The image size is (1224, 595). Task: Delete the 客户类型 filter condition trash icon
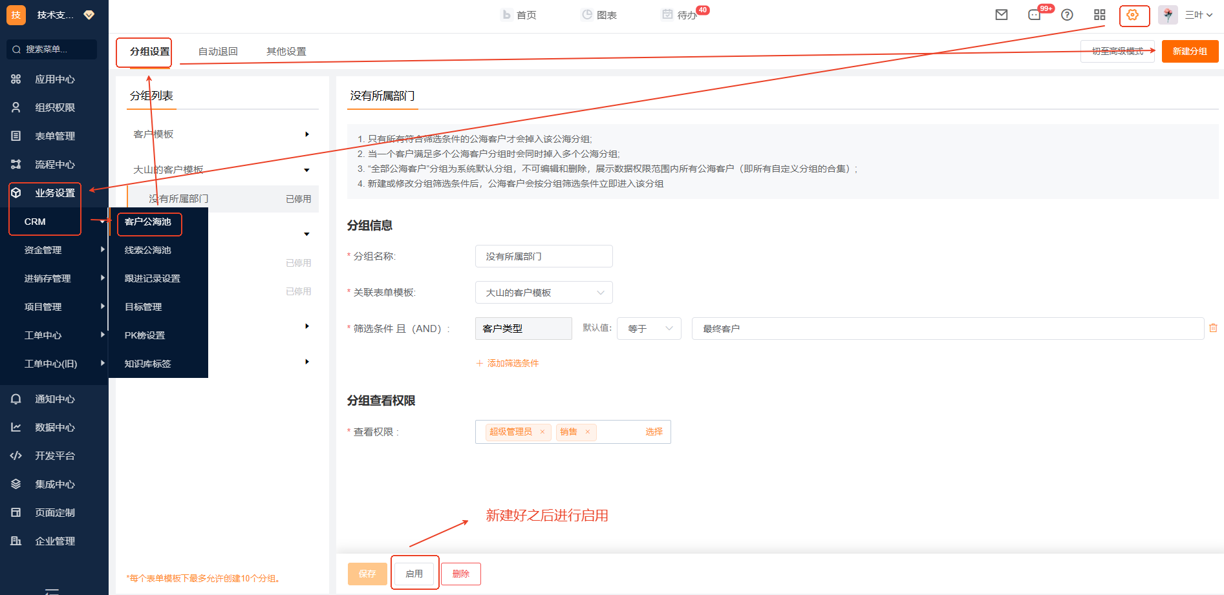pos(1213,328)
